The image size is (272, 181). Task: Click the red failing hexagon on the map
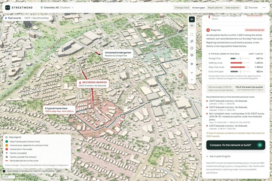(x=97, y=118)
